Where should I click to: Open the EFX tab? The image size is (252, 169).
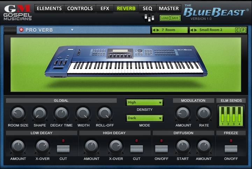click(x=105, y=8)
